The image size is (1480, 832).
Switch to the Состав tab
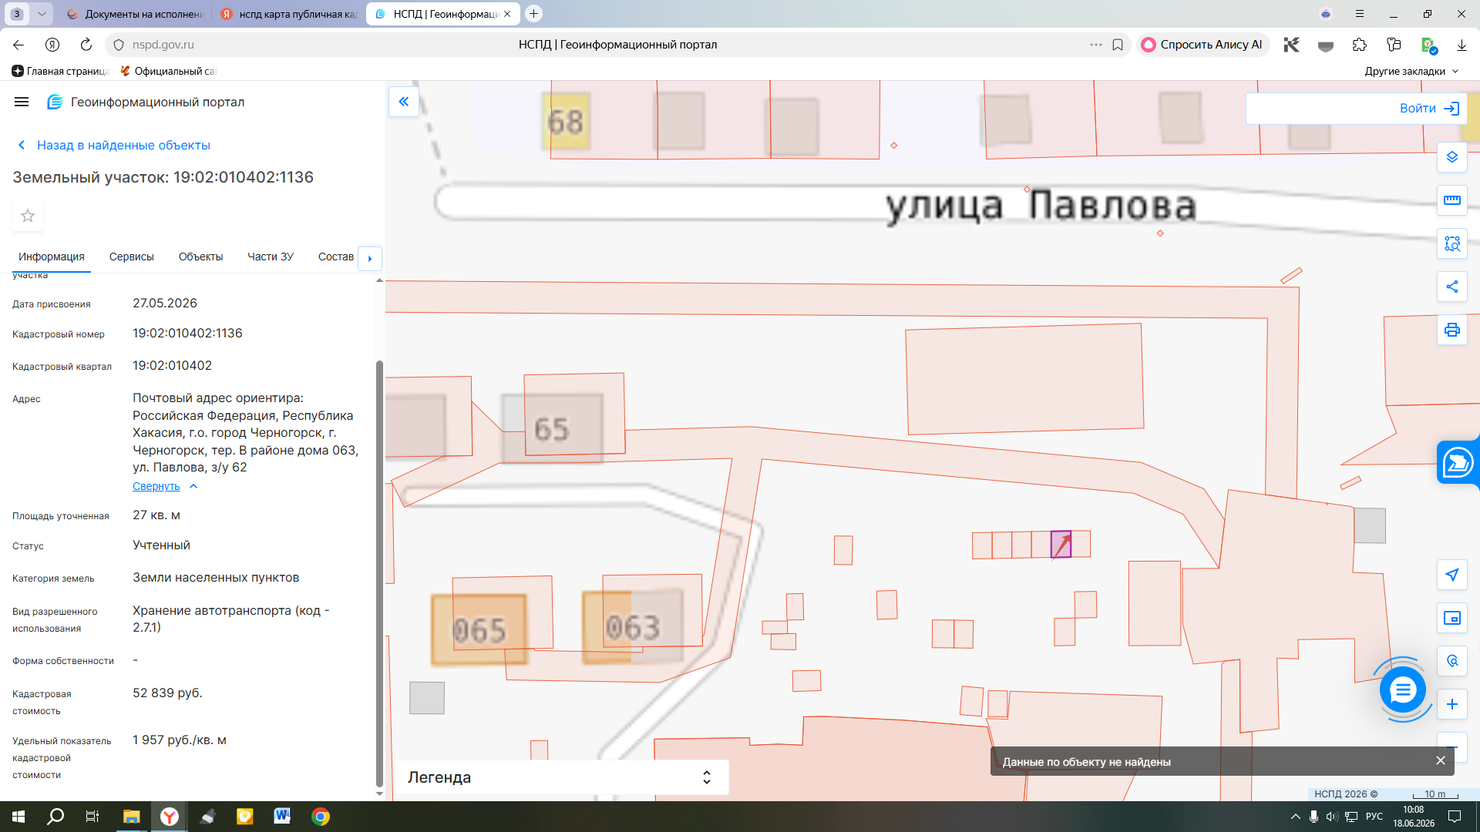point(336,257)
